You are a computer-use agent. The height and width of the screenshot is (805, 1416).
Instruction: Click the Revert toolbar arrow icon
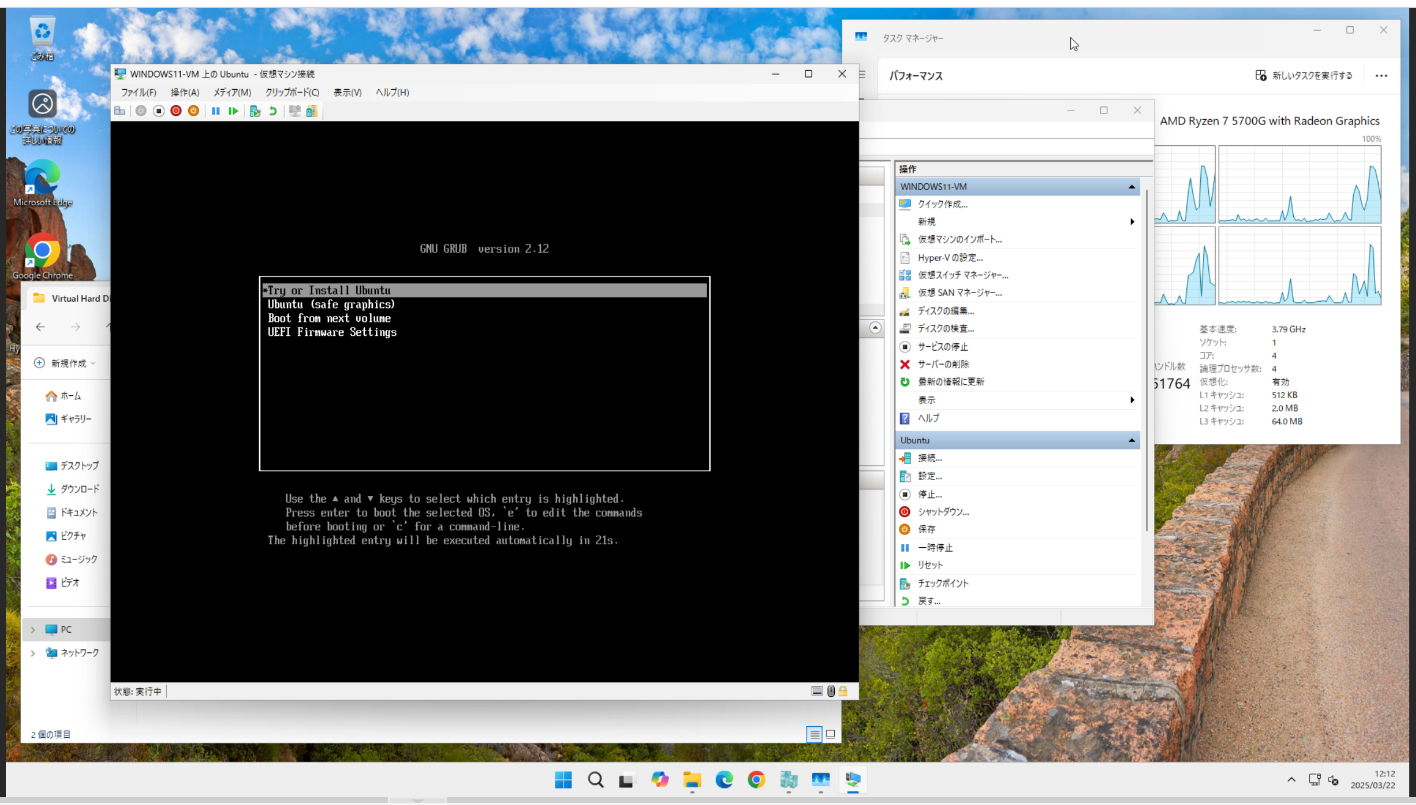pyautogui.click(x=273, y=111)
